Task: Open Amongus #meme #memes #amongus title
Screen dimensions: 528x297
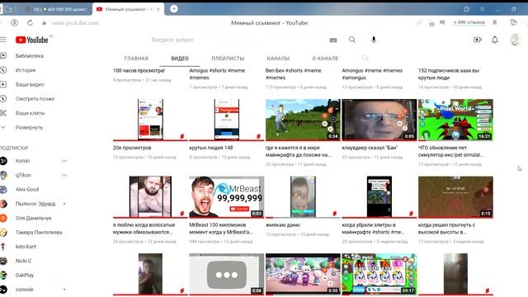Action: pos(372,74)
